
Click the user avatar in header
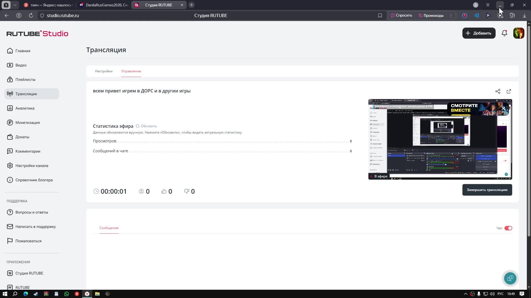(x=519, y=33)
